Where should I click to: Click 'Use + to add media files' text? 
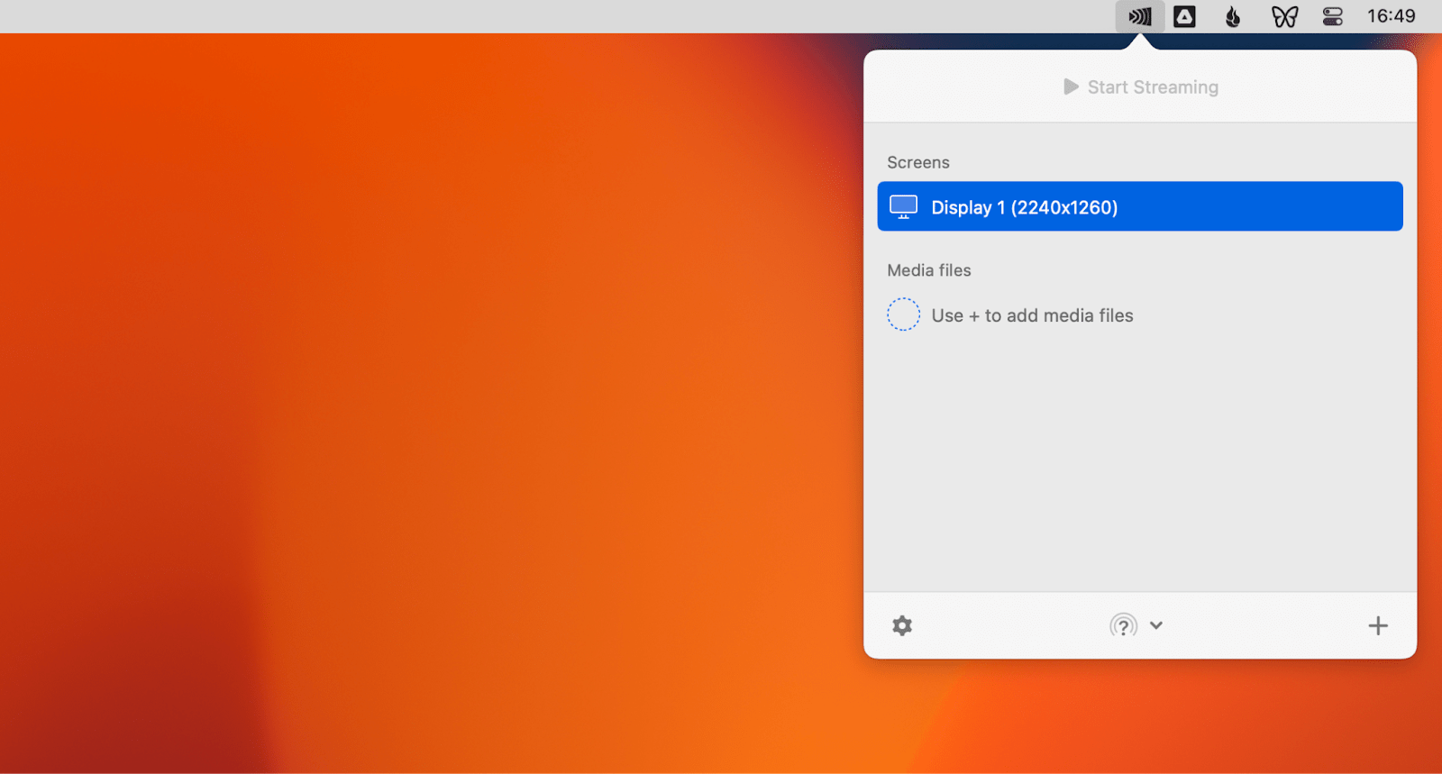1032,315
